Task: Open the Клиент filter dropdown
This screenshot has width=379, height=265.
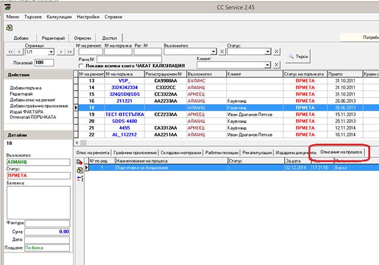Action: coord(267,65)
